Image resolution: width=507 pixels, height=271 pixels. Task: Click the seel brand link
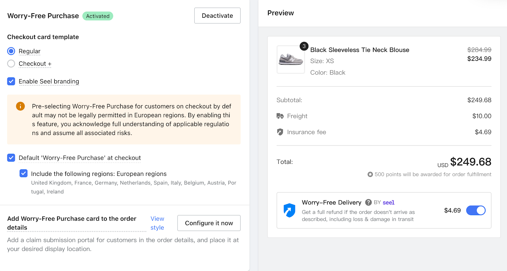[388, 203]
